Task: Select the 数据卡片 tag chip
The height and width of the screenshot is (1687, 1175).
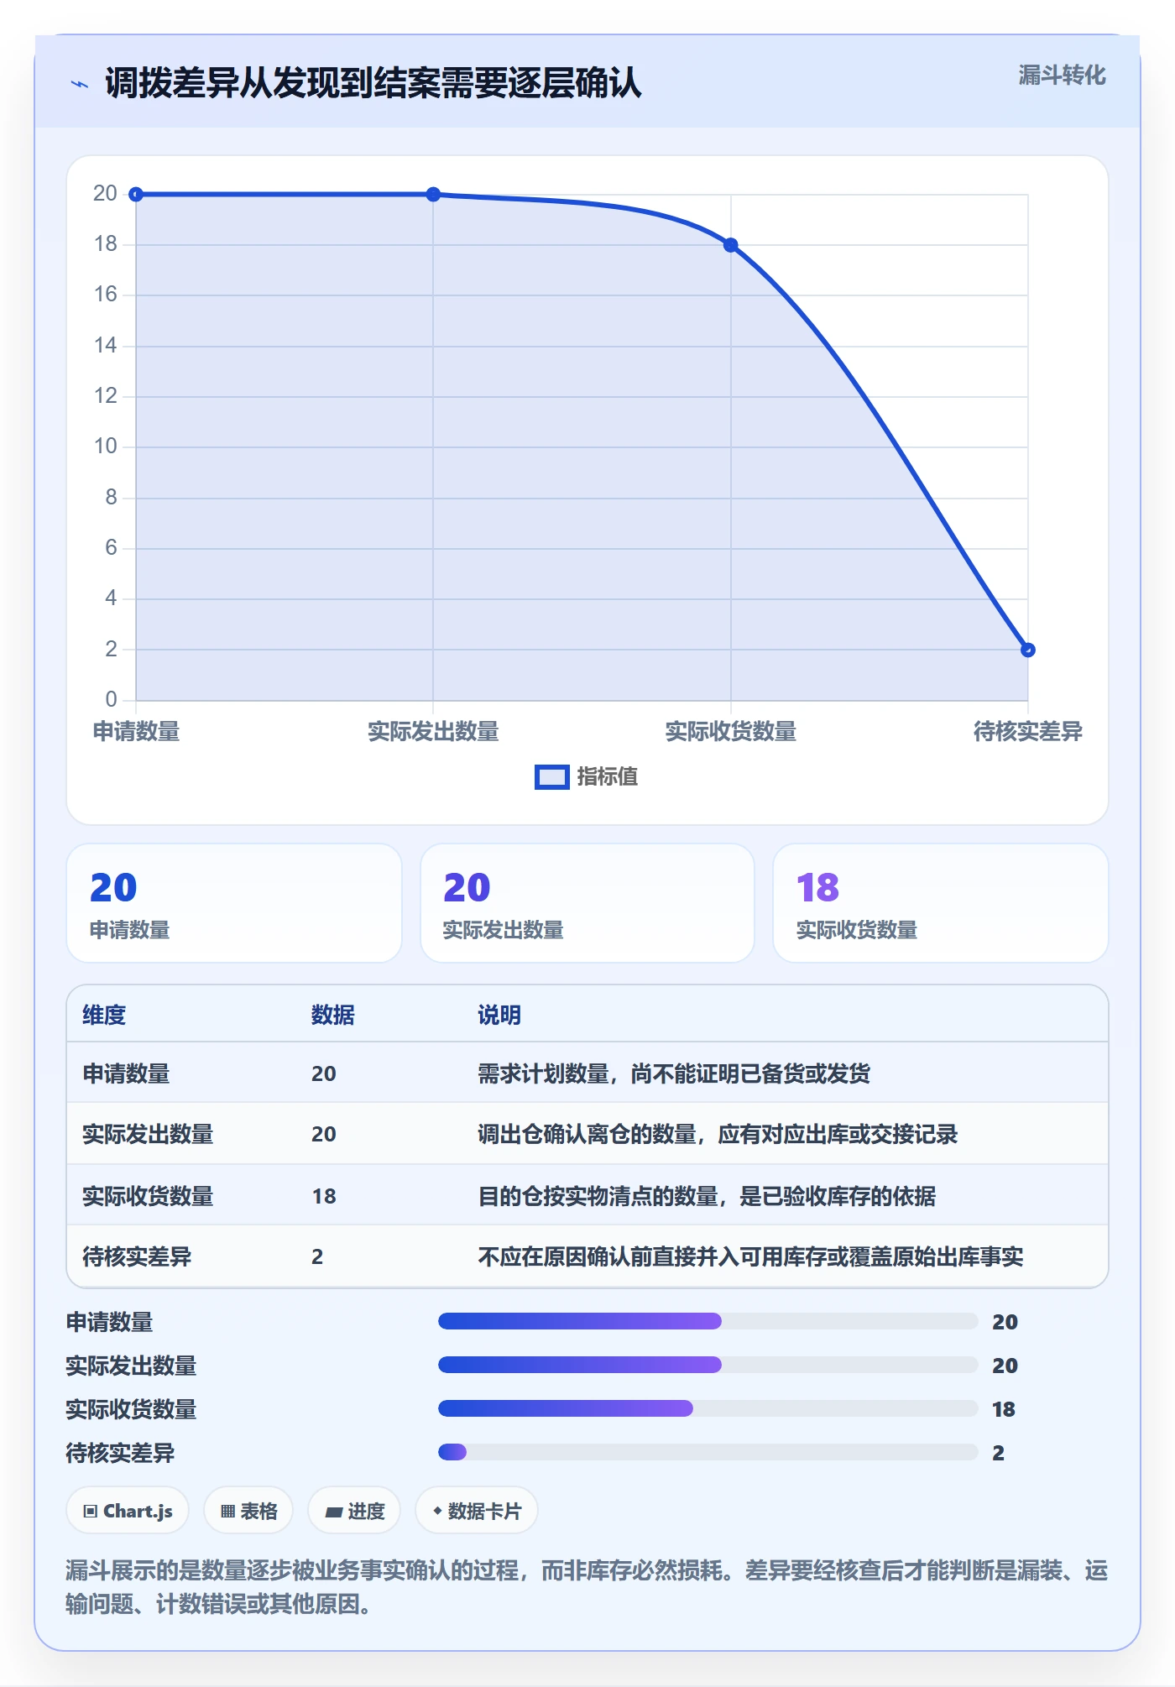Action: click(x=477, y=1511)
